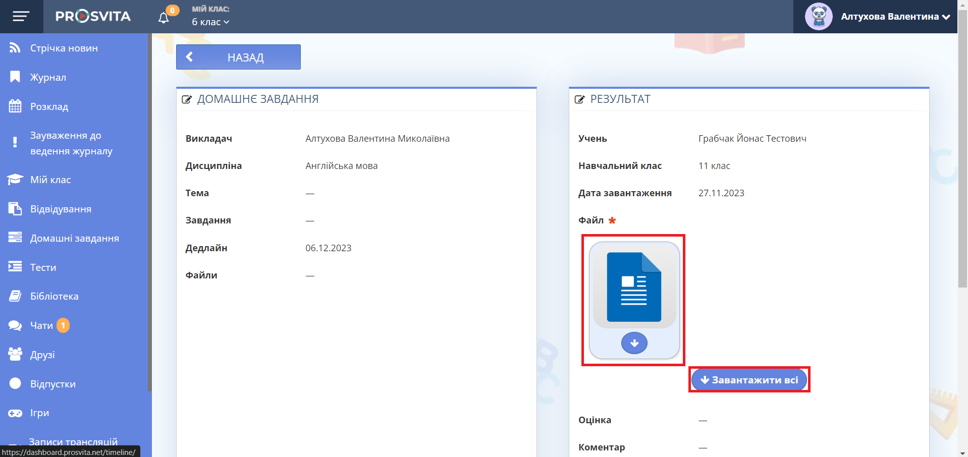Open Бібліотека in the sidebar

(54, 296)
